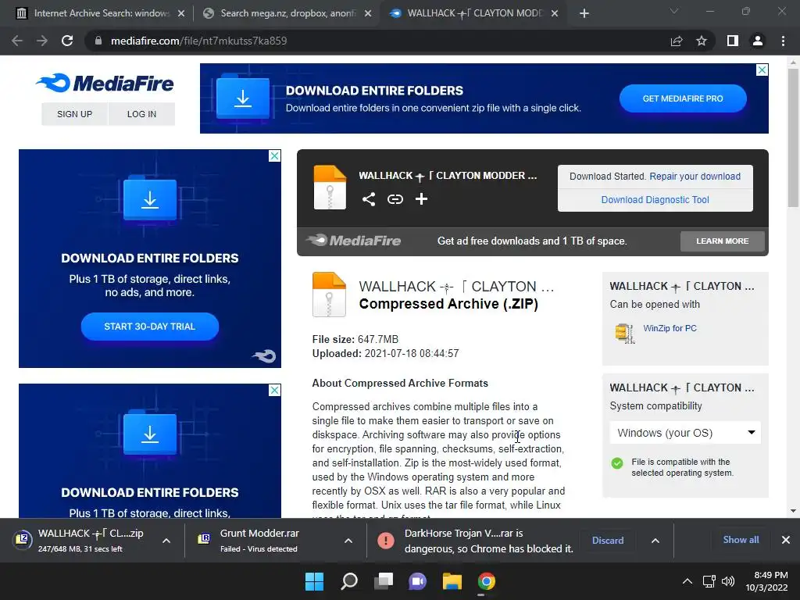Click GET MEDIAFIRE PRO button

tap(683, 98)
